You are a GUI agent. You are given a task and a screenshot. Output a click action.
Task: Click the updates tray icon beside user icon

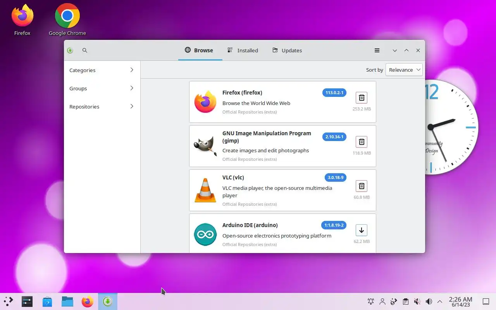394,301
